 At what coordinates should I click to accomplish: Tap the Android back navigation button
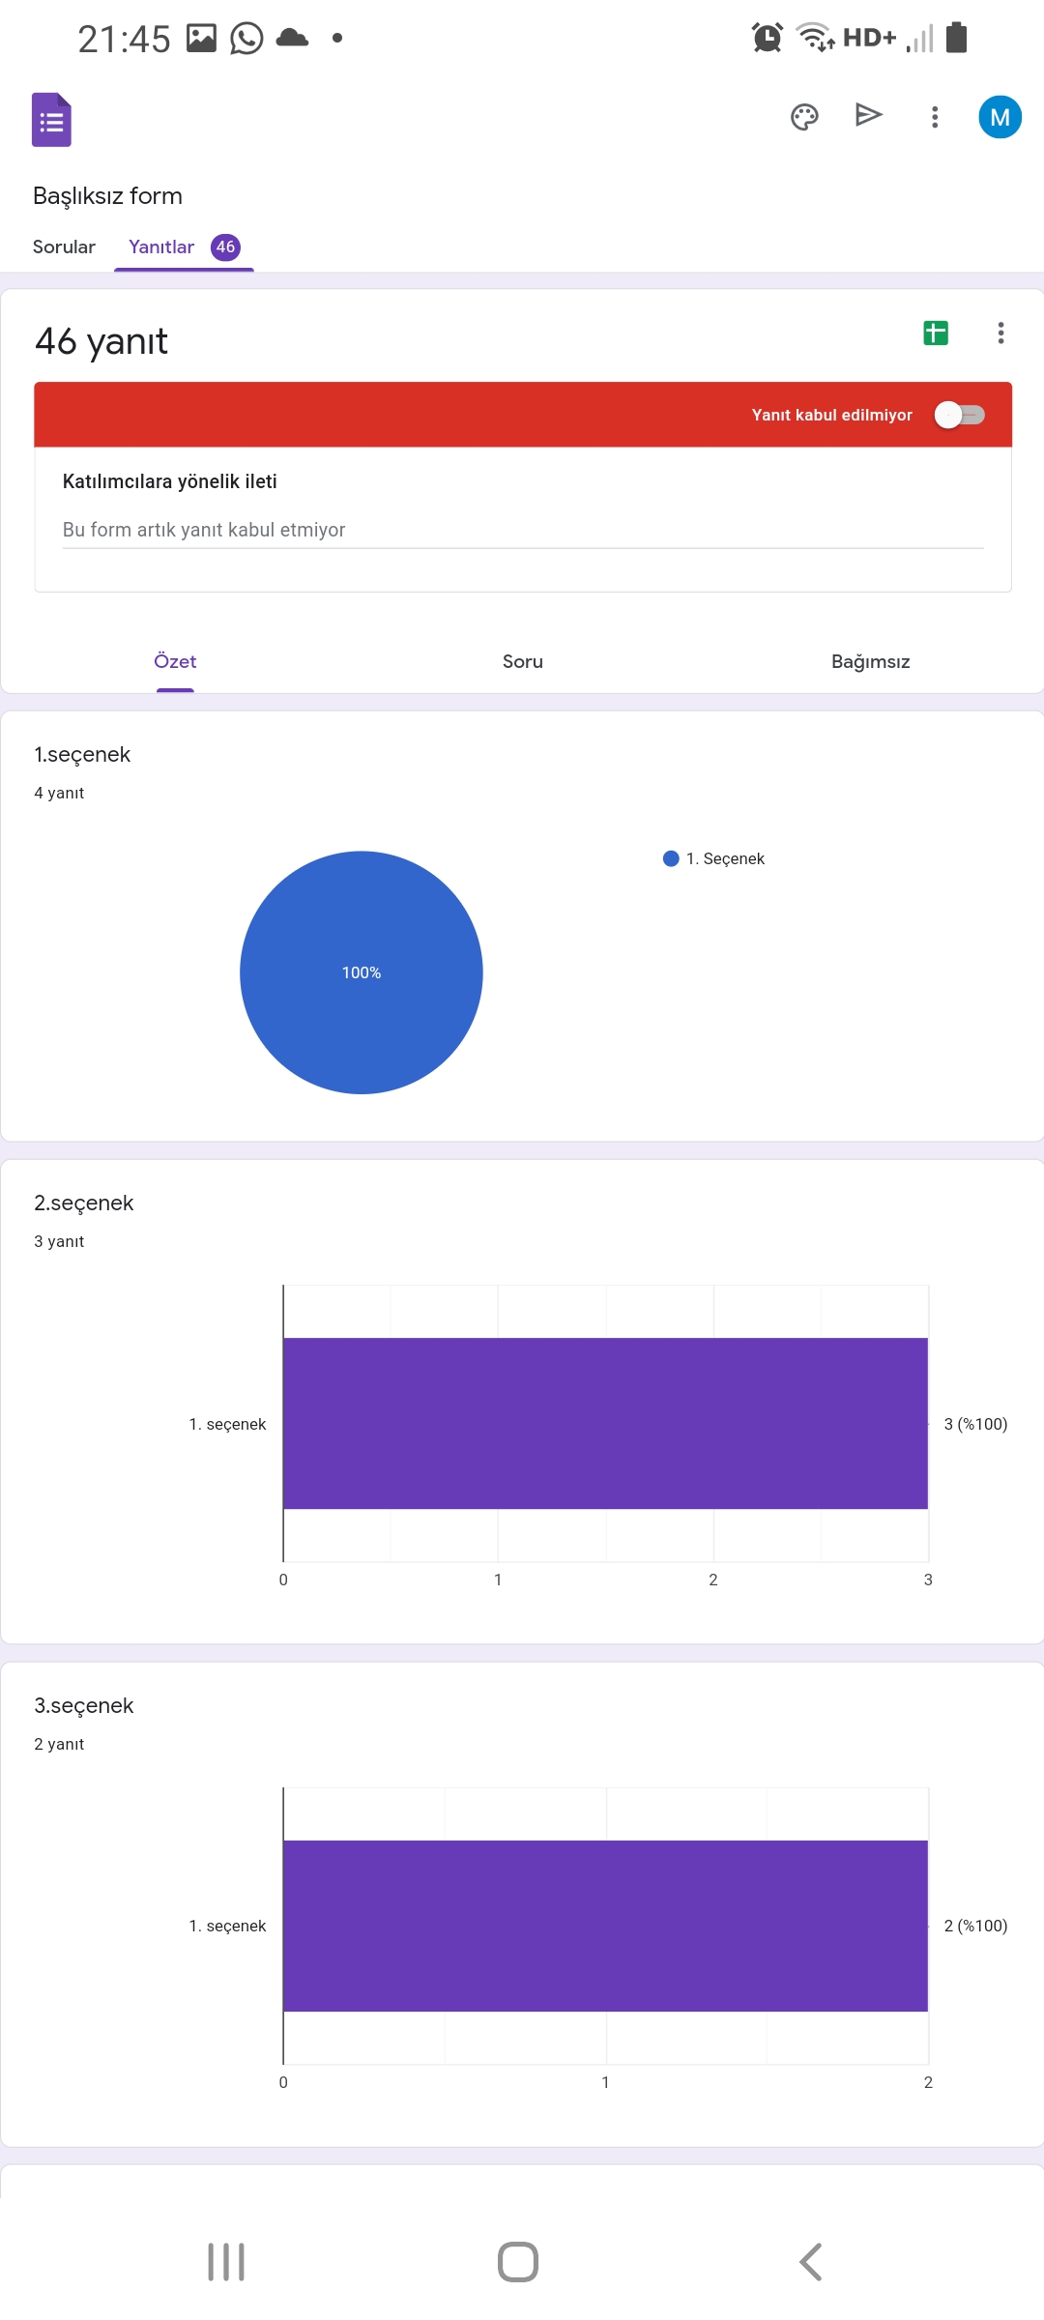(810, 2262)
